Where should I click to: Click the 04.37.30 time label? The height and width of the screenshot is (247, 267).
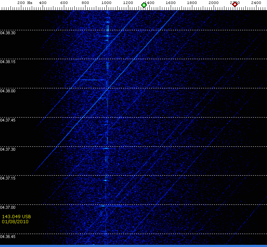8,149
